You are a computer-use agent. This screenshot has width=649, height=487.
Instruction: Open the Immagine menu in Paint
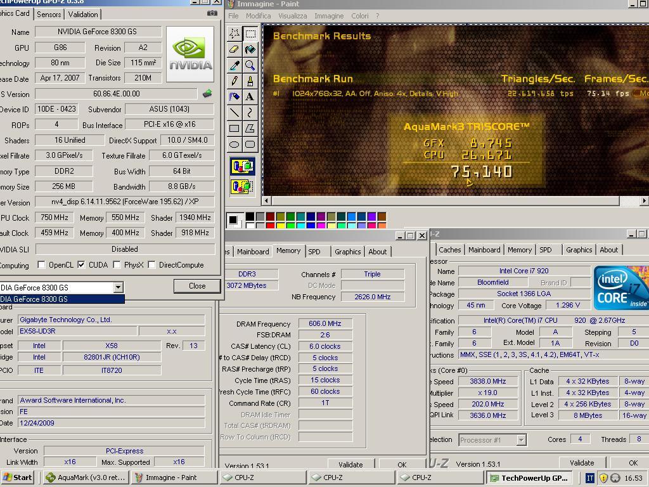click(x=329, y=16)
